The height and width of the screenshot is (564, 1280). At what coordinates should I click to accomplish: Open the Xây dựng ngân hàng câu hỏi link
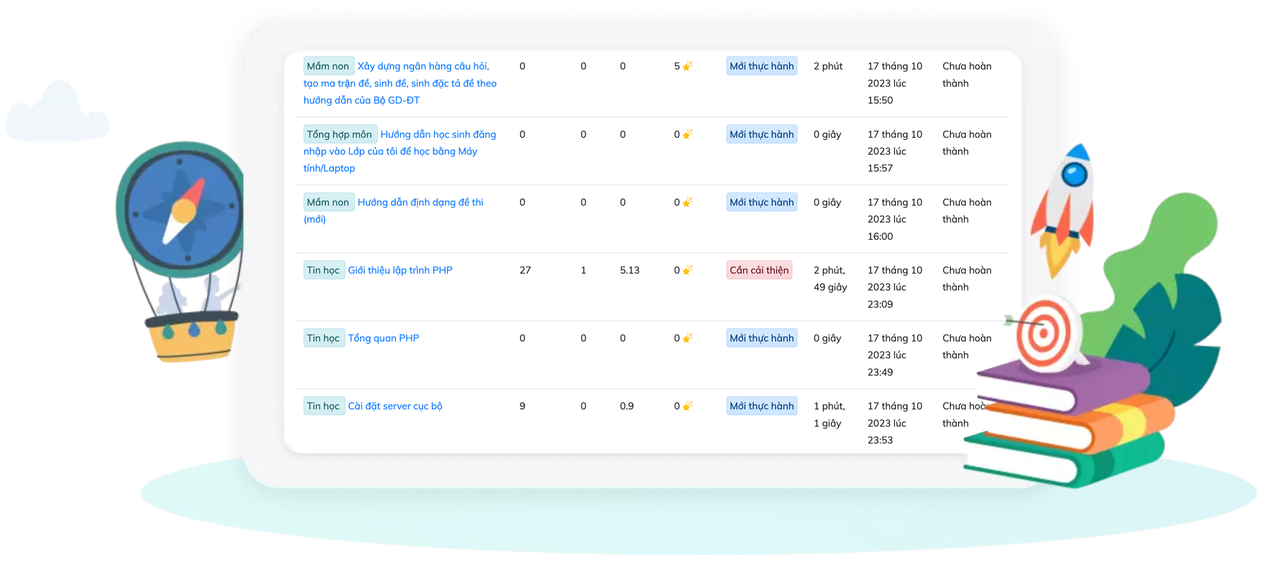pos(423,66)
